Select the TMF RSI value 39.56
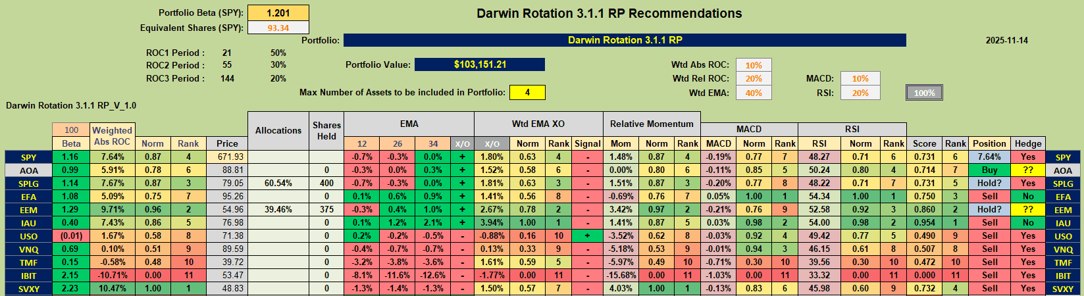 click(x=819, y=262)
